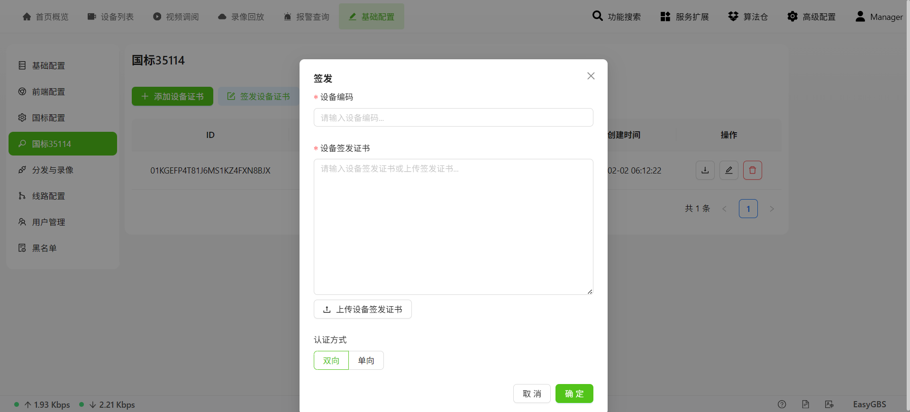This screenshot has height=412, width=910.
Task: Open 算法仓 in the top bar
Action: [748, 17]
